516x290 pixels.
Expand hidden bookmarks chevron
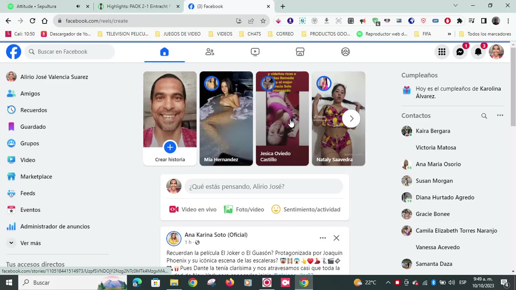(449, 34)
